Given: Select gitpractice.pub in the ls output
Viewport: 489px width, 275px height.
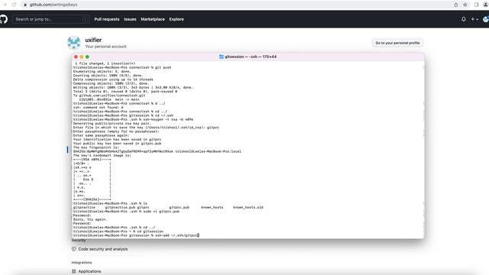Looking at the screenshot, I should 120,207.
